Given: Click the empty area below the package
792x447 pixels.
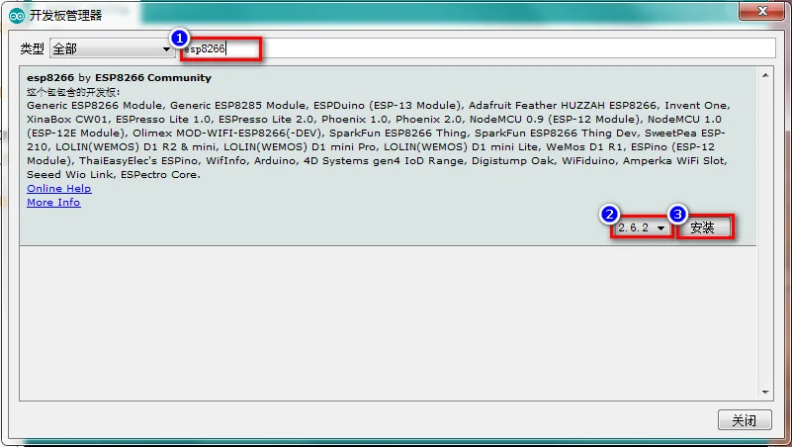Looking at the screenshot, I should pyautogui.click(x=388, y=323).
